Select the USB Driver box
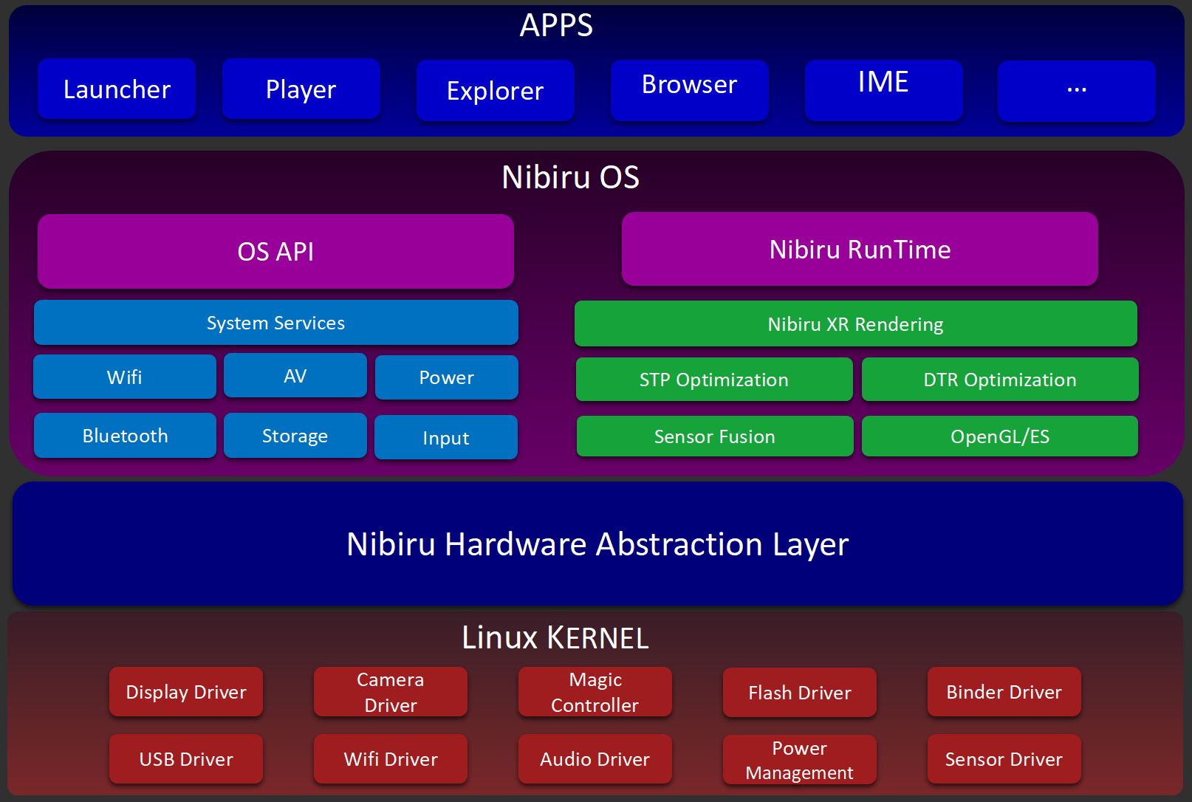This screenshot has width=1192, height=802. click(186, 759)
